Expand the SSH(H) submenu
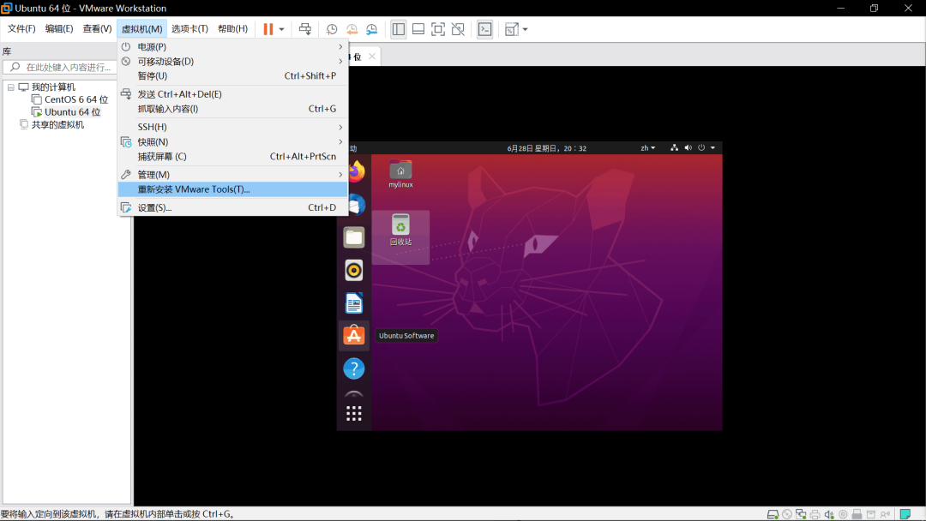926x521 pixels. point(232,127)
